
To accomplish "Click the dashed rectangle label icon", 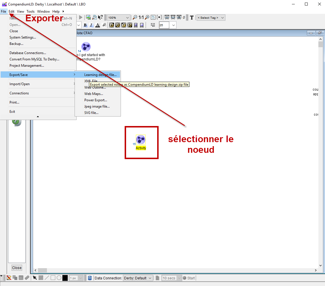I will pos(136,25).
